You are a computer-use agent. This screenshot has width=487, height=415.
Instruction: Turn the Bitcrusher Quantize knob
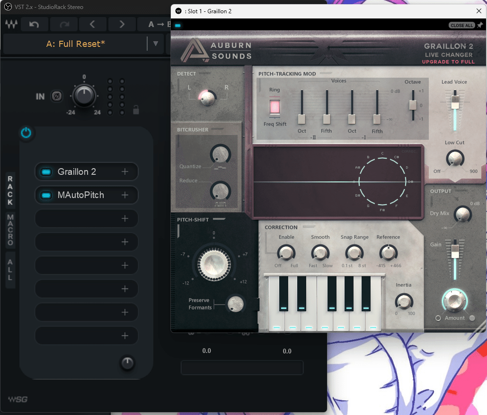(x=220, y=154)
